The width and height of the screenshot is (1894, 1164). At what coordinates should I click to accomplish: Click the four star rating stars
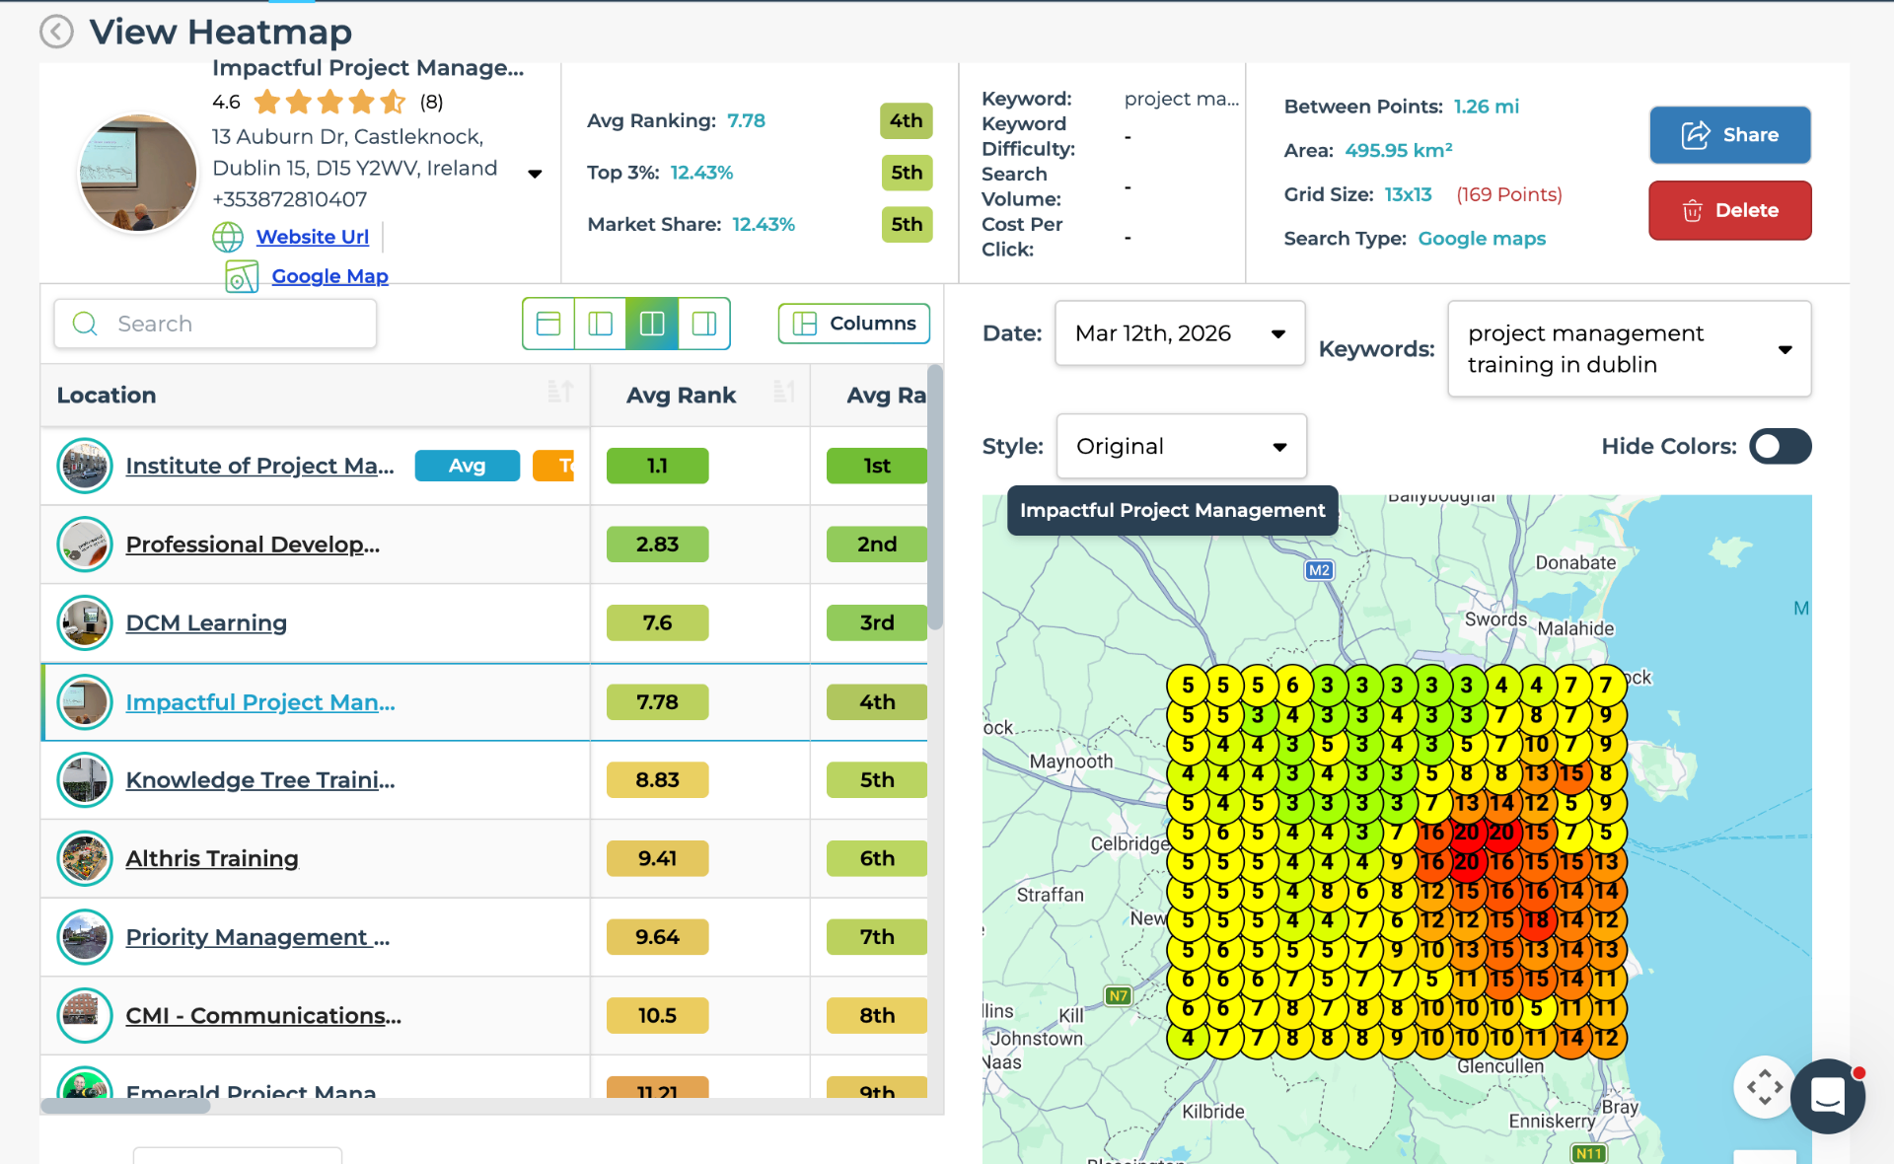[329, 102]
